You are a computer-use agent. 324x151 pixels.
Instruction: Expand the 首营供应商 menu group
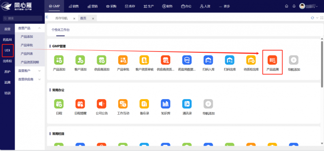39,79
